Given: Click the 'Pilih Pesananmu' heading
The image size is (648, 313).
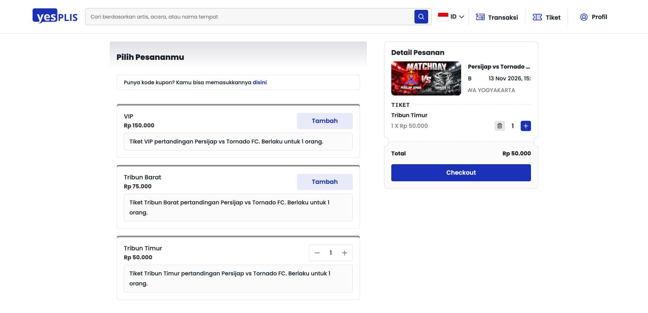Looking at the screenshot, I should 150,57.
